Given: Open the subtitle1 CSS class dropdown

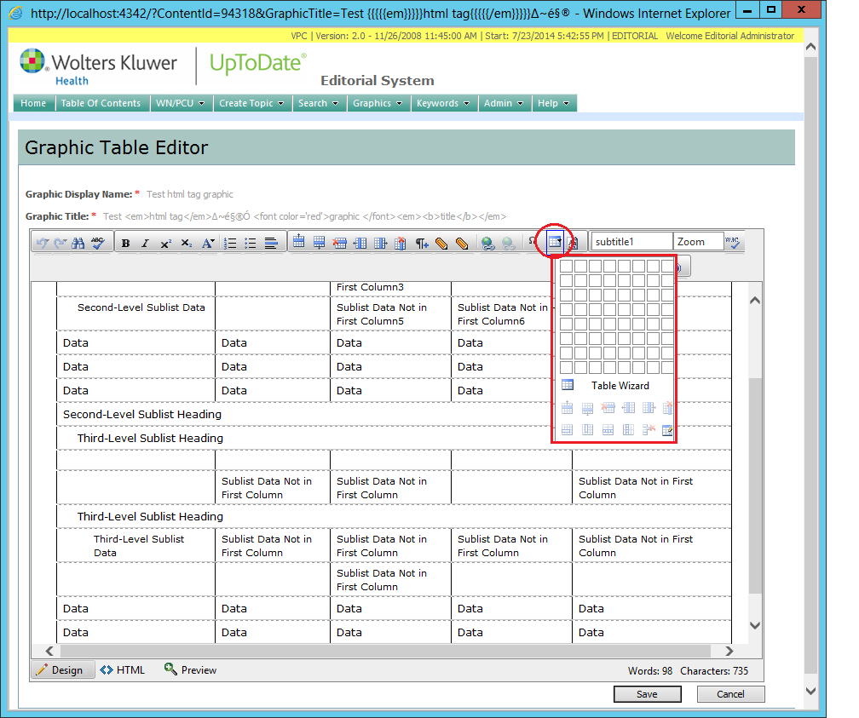Looking at the screenshot, I should pyautogui.click(x=631, y=242).
